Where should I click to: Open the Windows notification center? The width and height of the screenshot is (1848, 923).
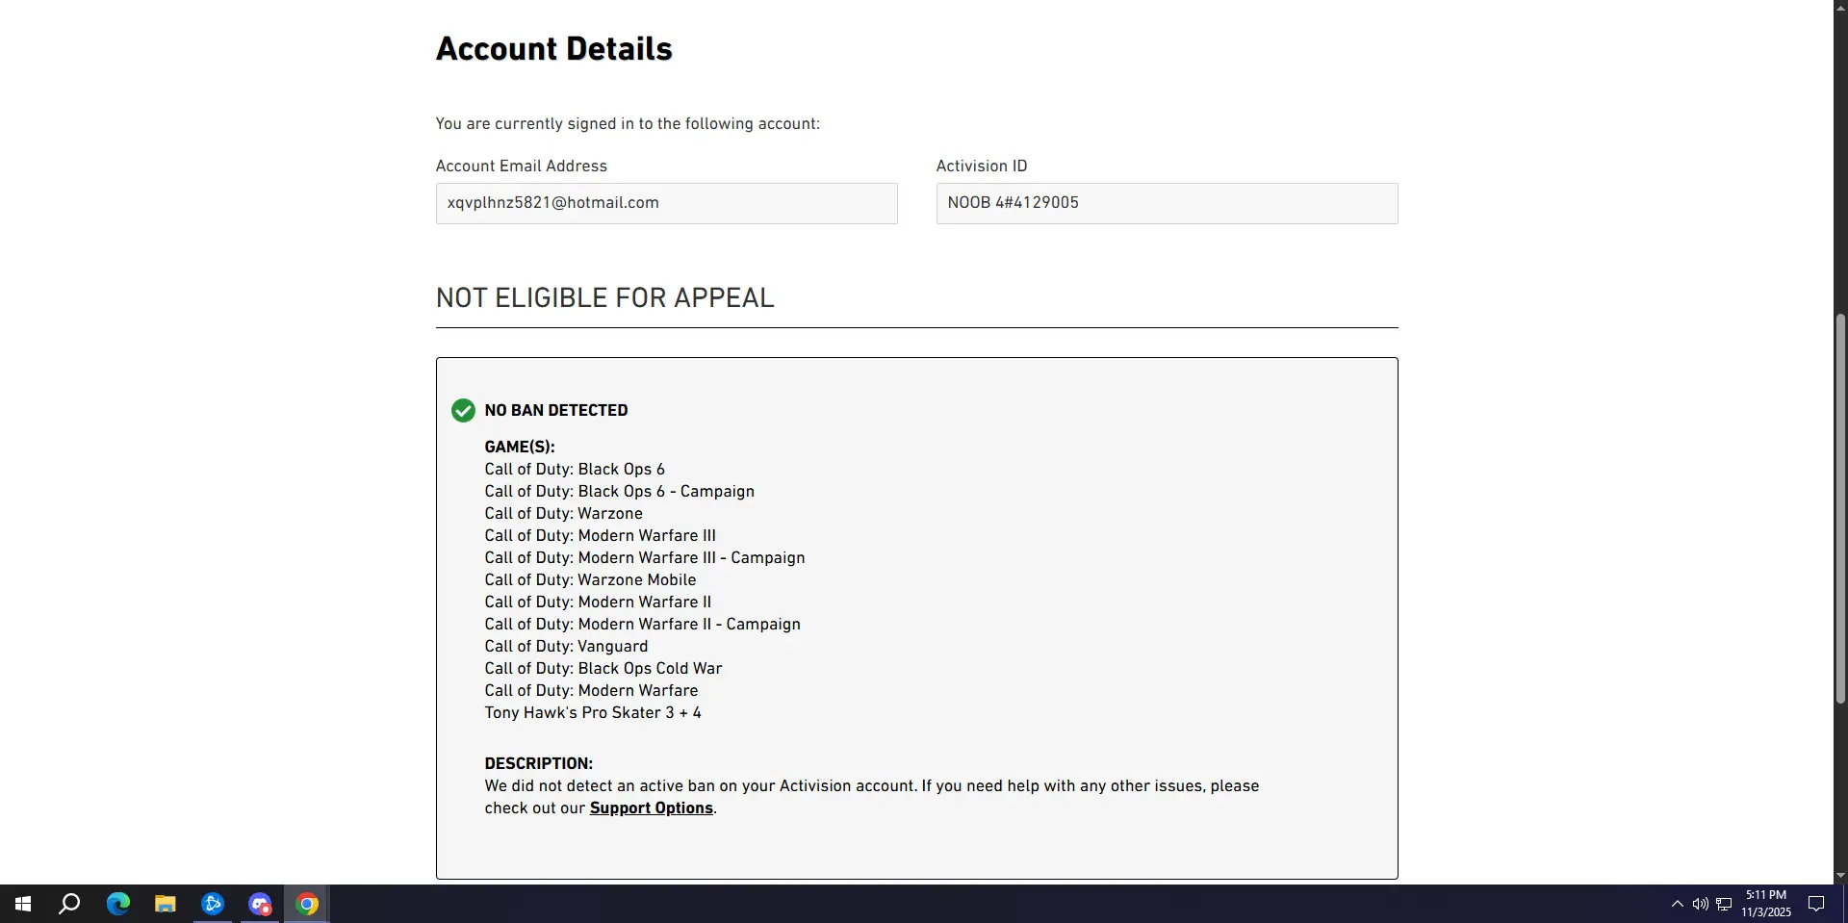pyautogui.click(x=1816, y=904)
